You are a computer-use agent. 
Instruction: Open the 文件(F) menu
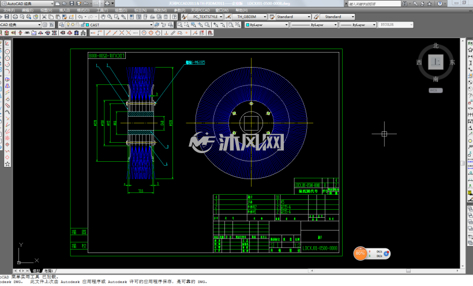pyautogui.click(x=9, y=10)
